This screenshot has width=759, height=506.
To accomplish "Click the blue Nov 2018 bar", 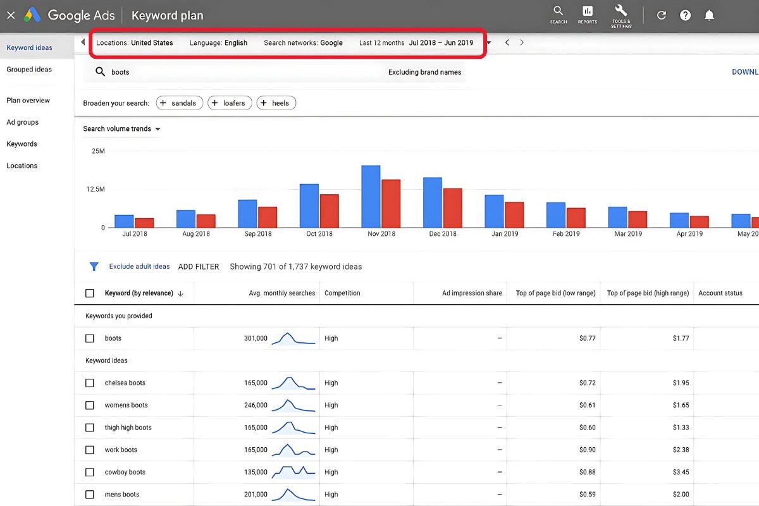I will 371,197.
